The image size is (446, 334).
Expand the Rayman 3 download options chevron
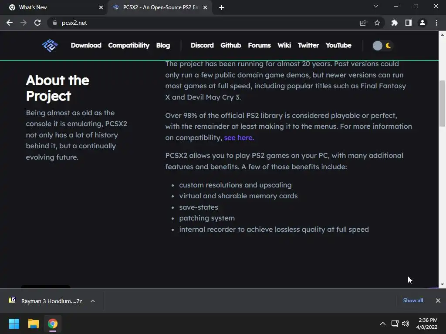coord(93,301)
